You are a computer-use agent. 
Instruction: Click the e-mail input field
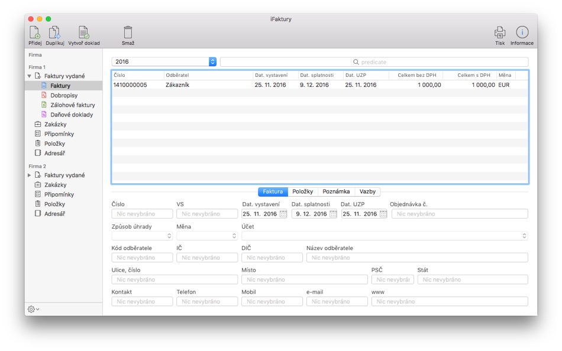tap(337, 301)
